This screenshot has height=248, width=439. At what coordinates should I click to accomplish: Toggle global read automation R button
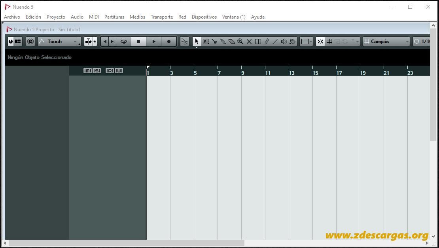[x=110, y=70]
